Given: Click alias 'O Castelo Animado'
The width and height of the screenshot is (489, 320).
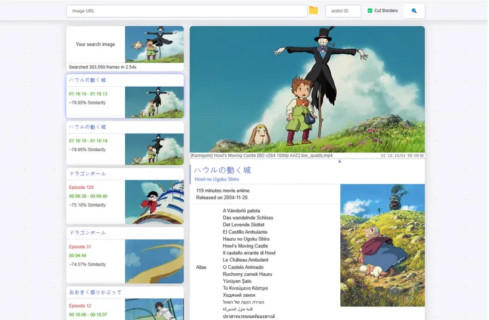Looking at the screenshot, I should [243, 267].
